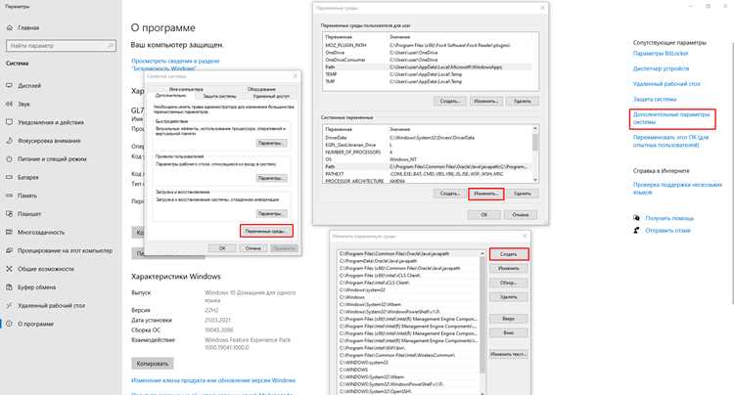Open Фокусировка внимания moon icon
This screenshot has width=734, height=395.
point(10,140)
